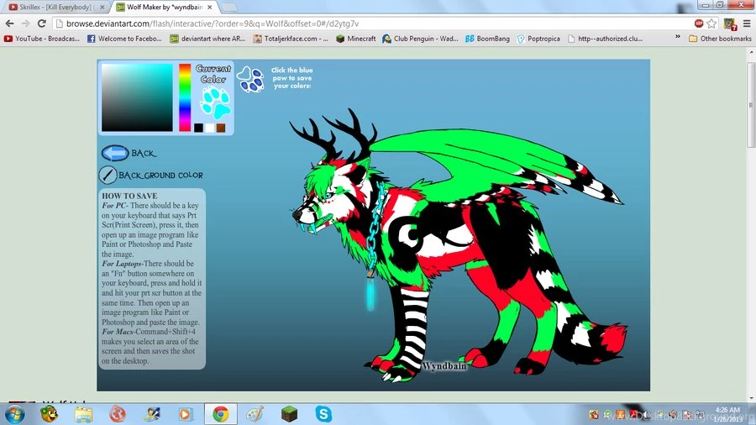Reload the page with the refresh icon
Viewport: 756px width, 425px height.
[x=44, y=24]
